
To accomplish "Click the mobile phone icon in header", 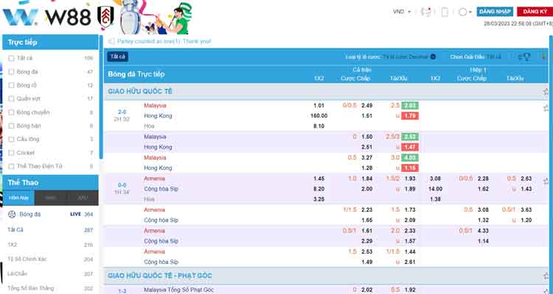I will pos(445,12).
